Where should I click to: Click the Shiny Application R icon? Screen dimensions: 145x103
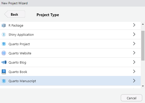(4, 34)
